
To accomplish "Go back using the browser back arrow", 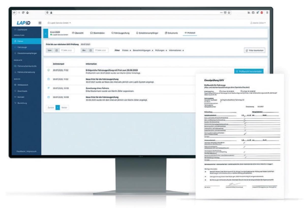I will [x=15, y=12].
